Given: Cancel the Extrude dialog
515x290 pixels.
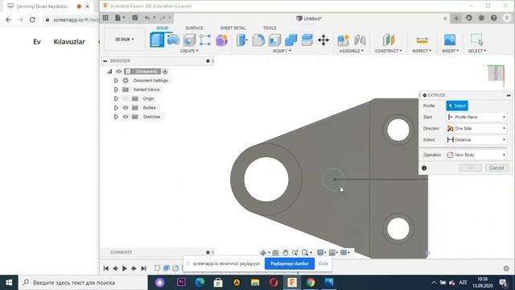Looking at the screenshot, I should click(496, 168).
